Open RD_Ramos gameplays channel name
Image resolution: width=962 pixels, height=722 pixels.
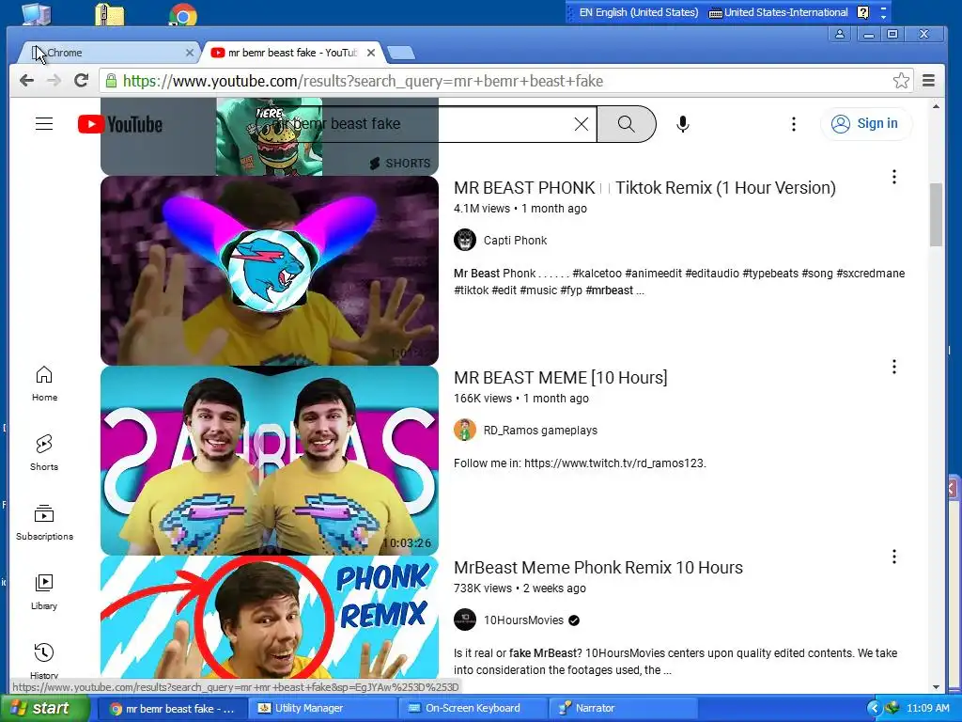point(540,431)
